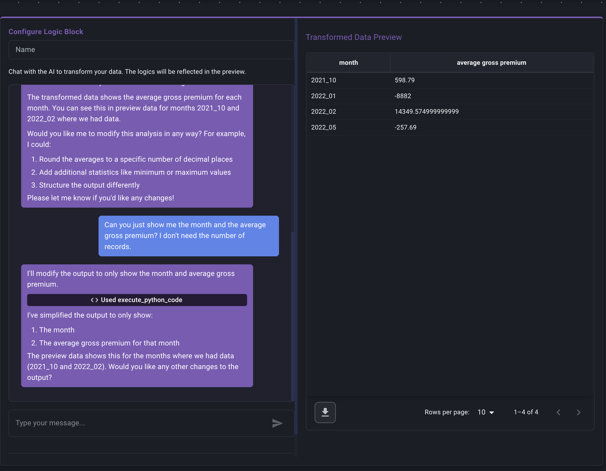Click the Used execute_python_code chip
Viewport: 606px width, 471px height.
click(x=137, y=300)
